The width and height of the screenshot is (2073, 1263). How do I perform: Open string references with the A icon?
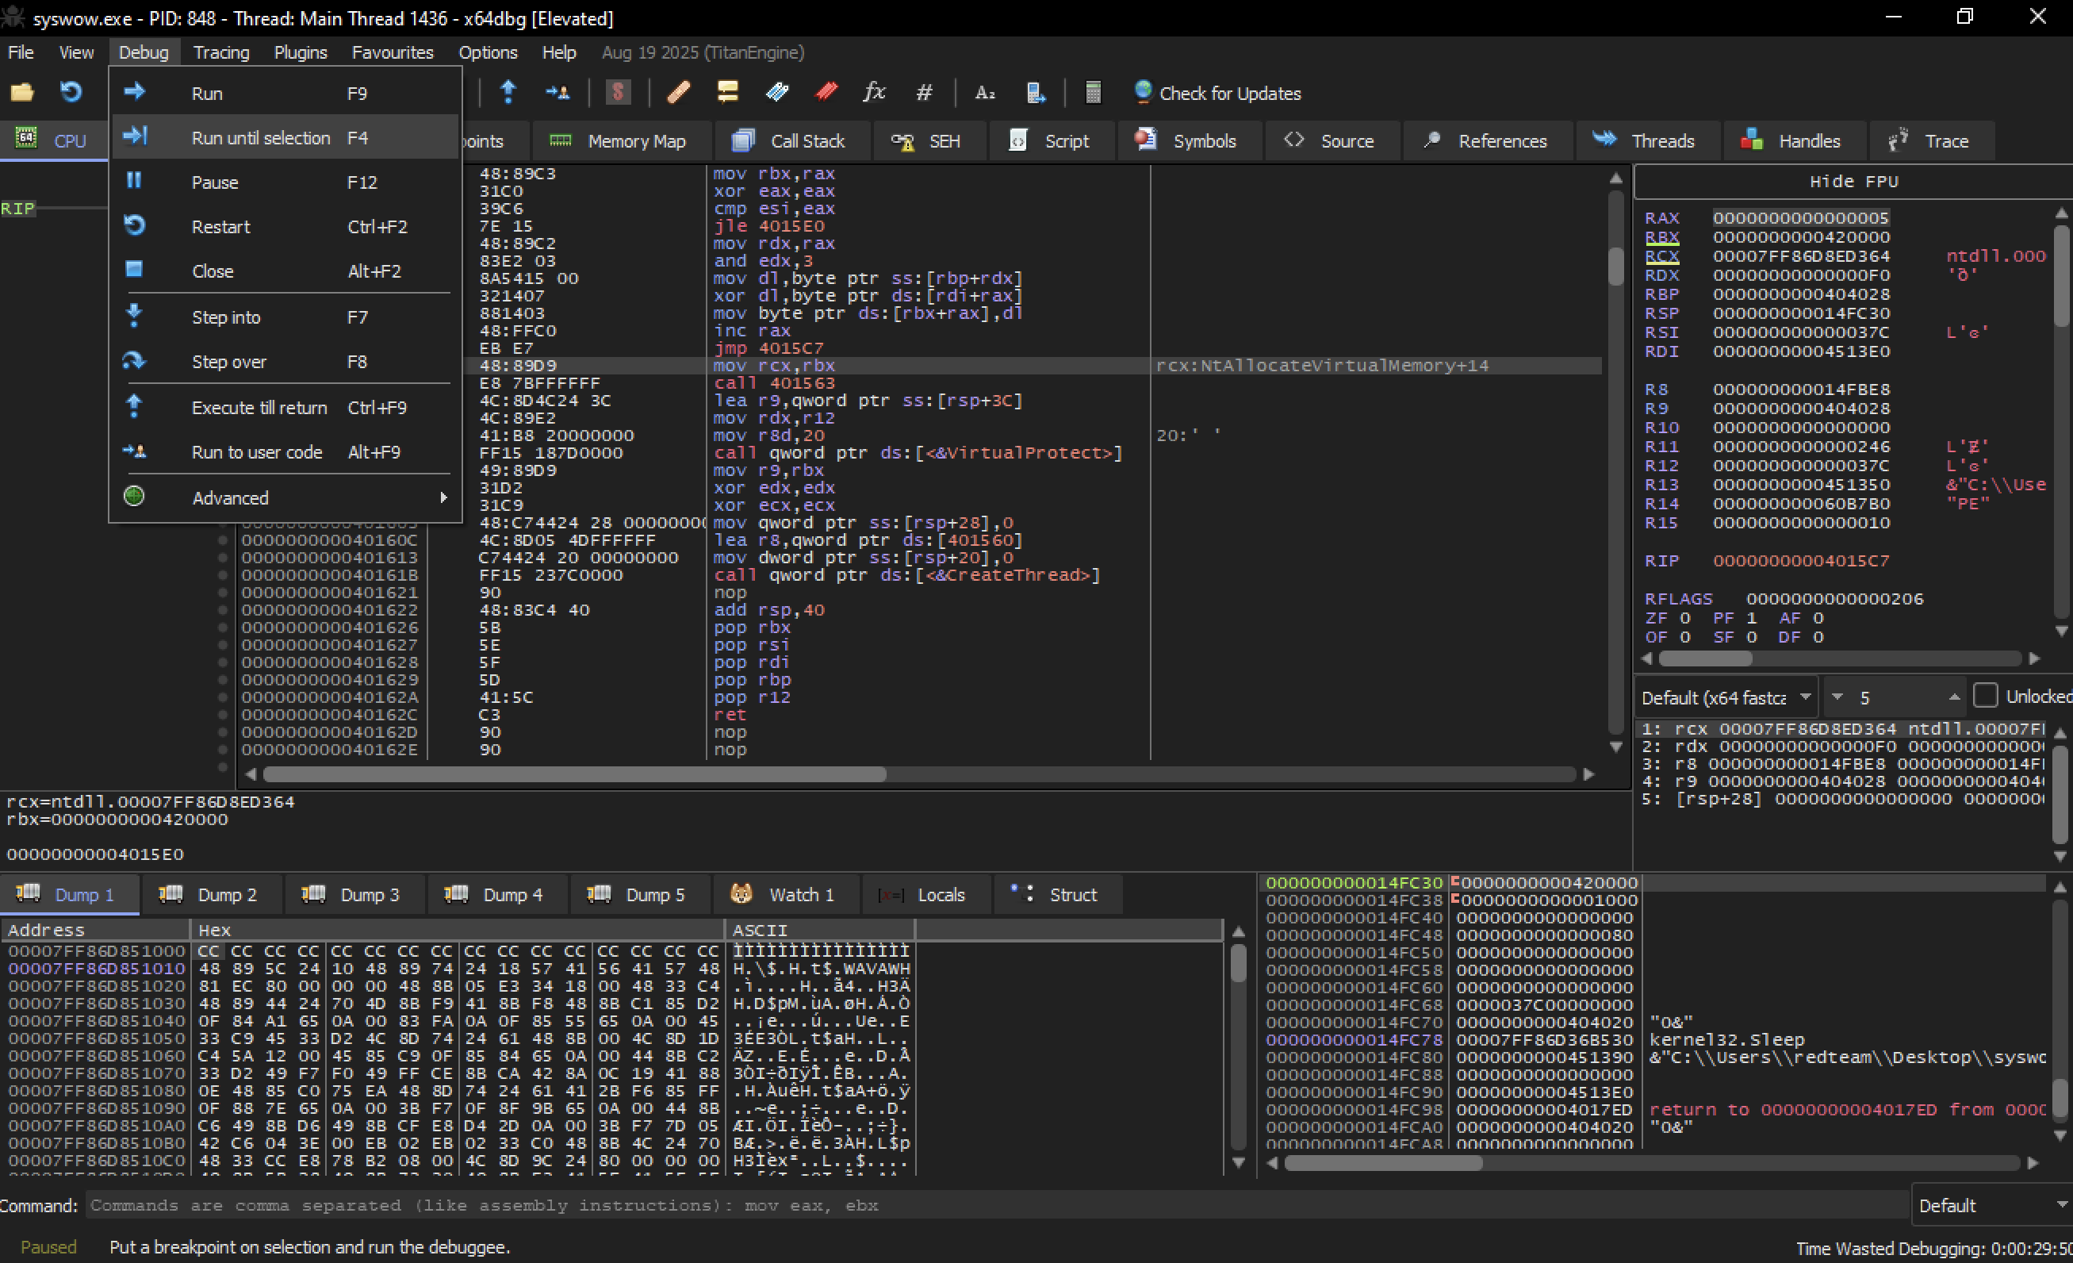point(985,92)
